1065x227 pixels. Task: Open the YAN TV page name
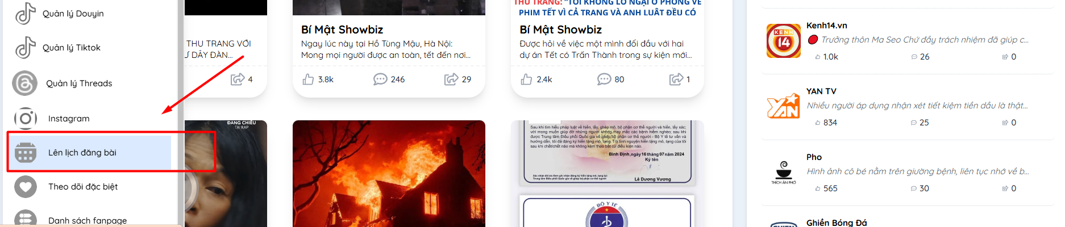(821, 91)
